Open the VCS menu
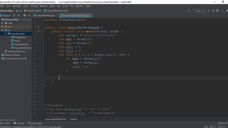 coord(72,6)
